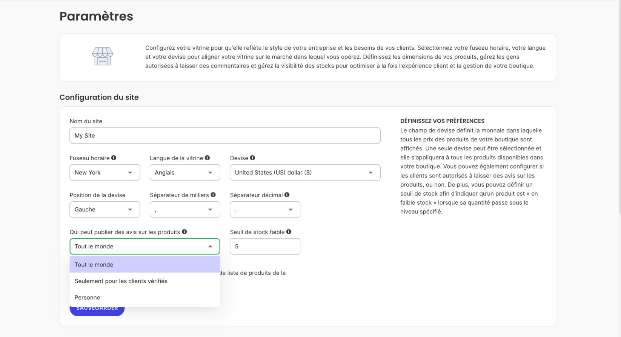Open the Séparateur décimal dropdown
The height and width of the screenshot is (337, 621).
265,210
